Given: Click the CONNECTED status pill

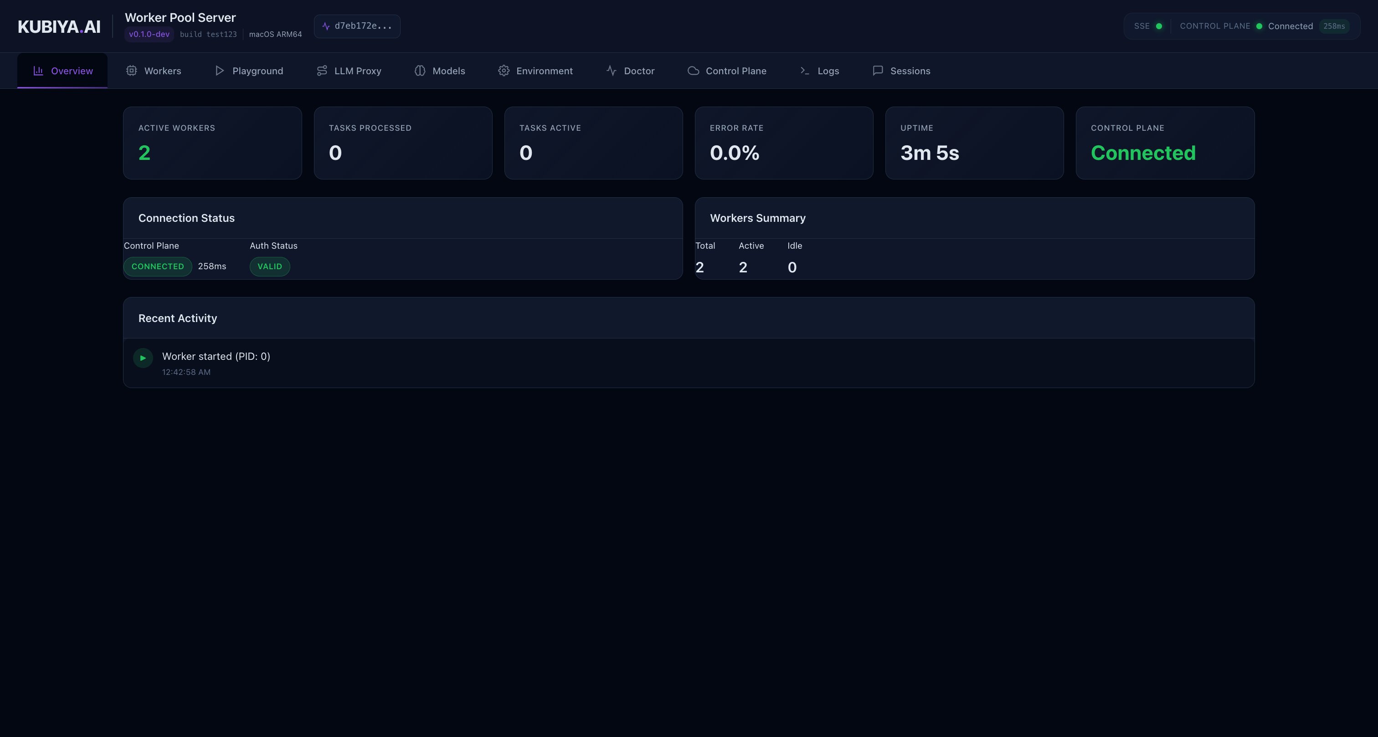Looking at the screenshot, I should (x=158, y=266).
